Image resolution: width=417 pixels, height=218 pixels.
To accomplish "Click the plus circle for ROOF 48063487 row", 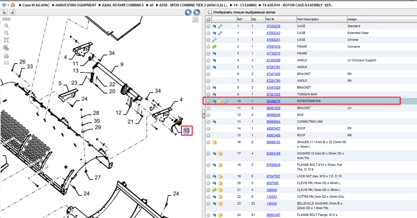I will click(x=208, y=129).
